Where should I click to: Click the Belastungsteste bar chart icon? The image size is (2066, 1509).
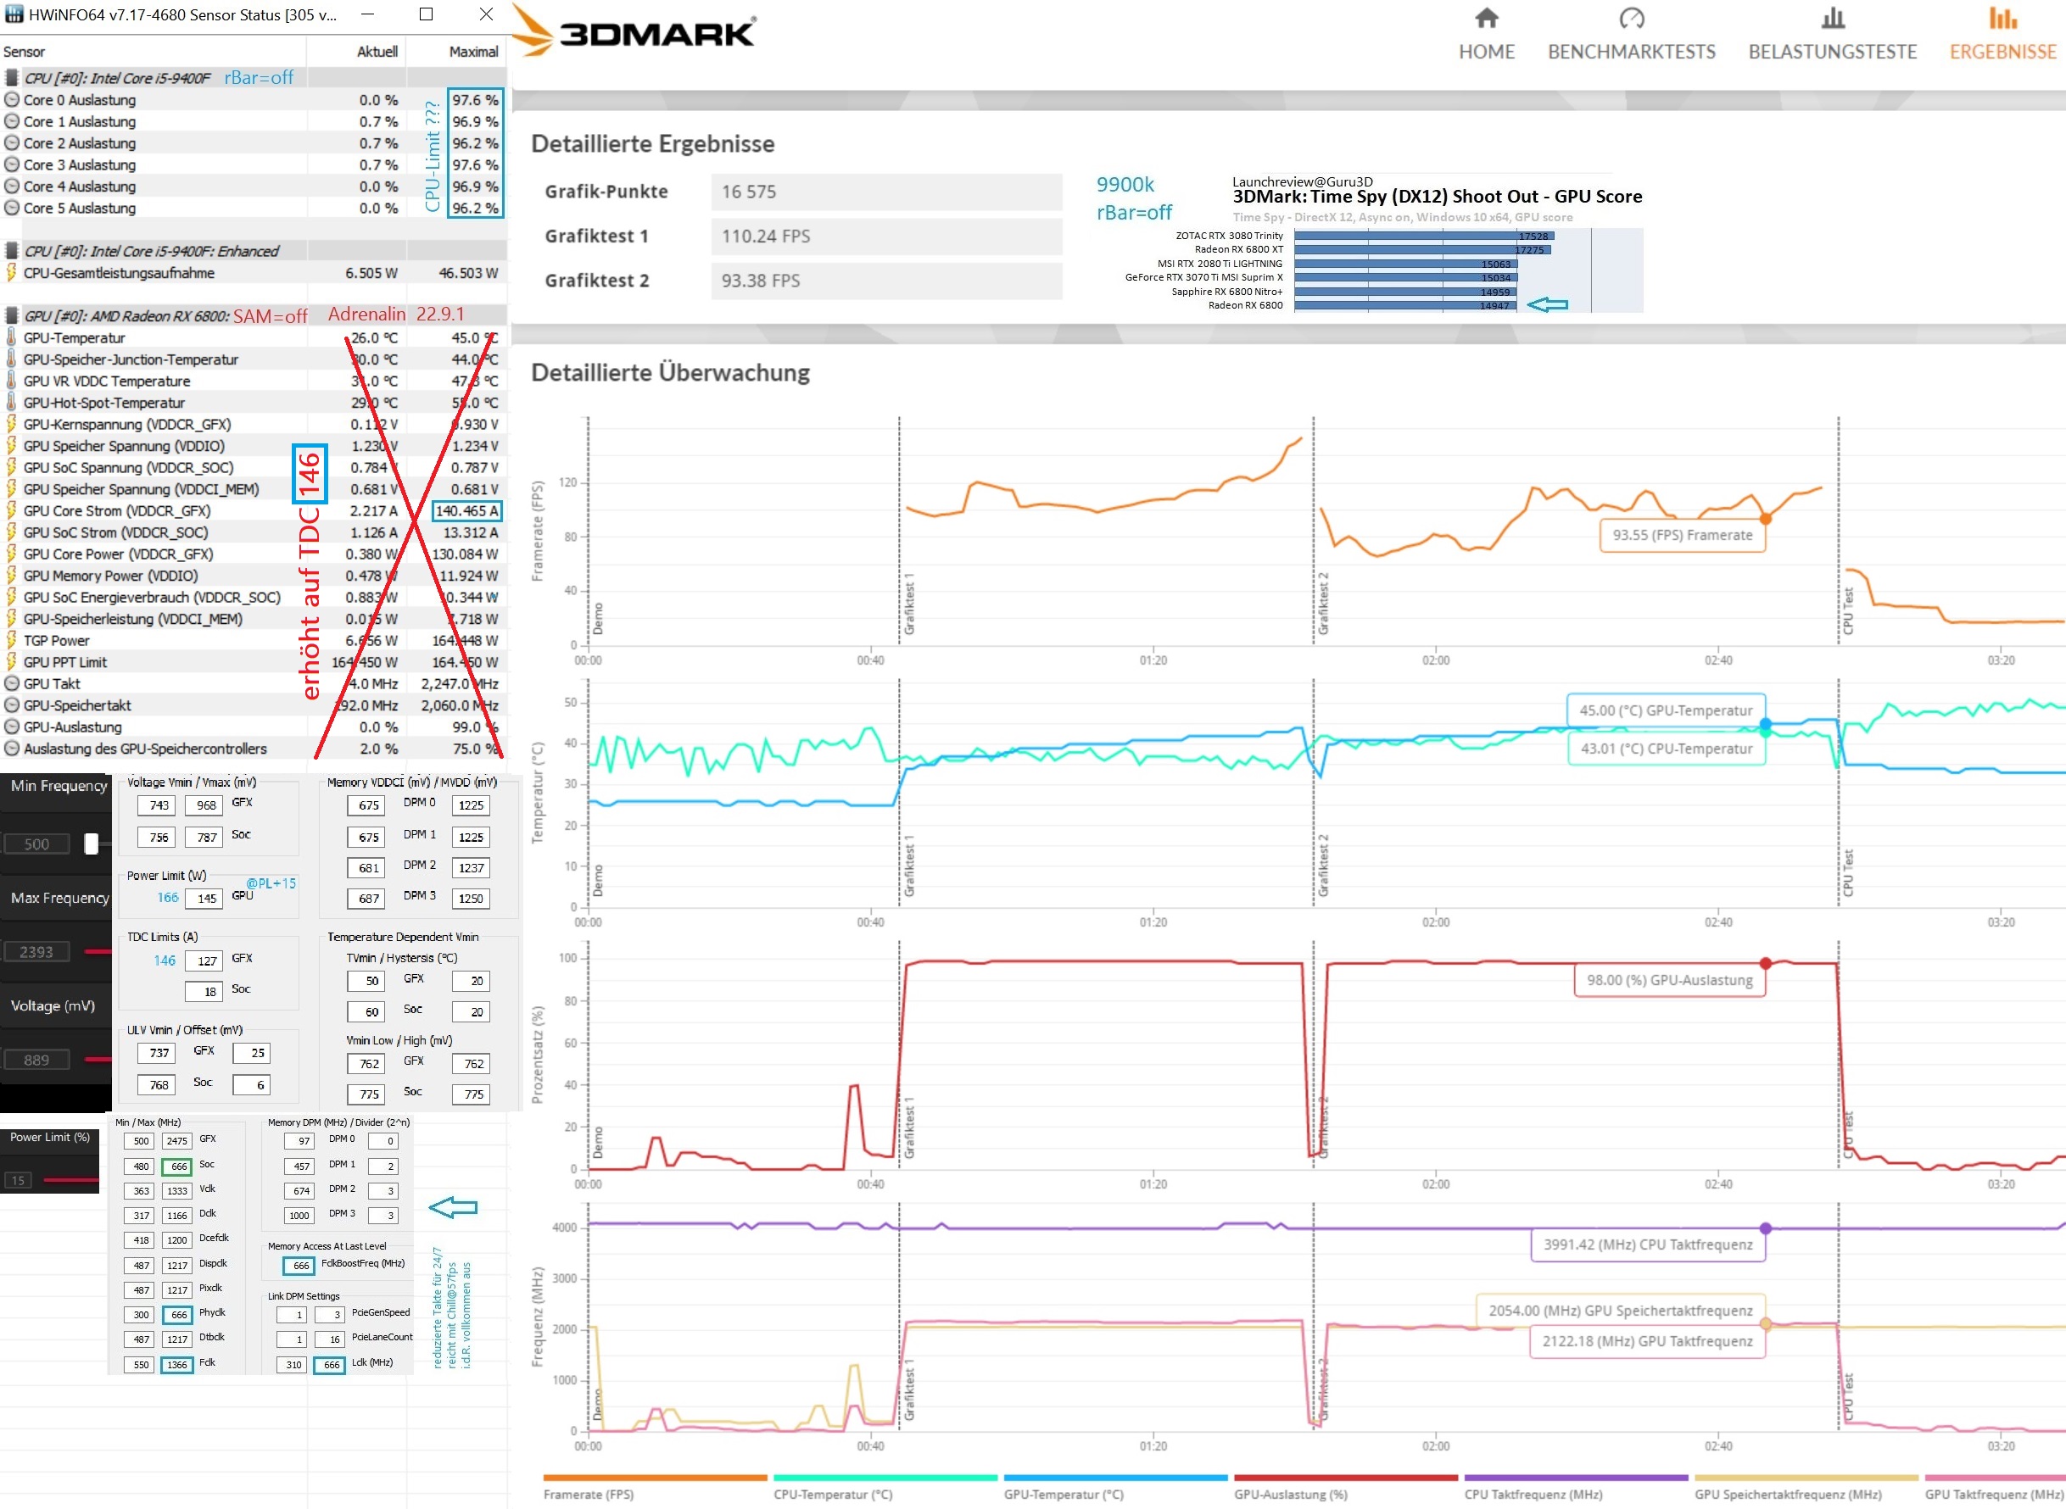(1832, 19)
